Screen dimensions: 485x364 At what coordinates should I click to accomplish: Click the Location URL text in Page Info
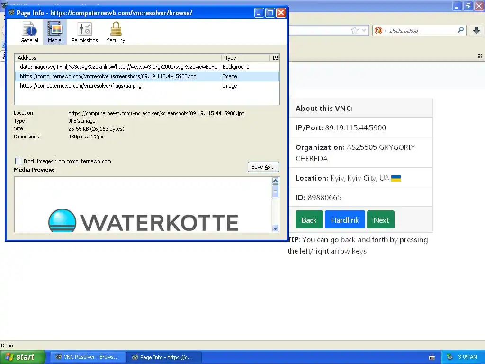click(156, 113)
